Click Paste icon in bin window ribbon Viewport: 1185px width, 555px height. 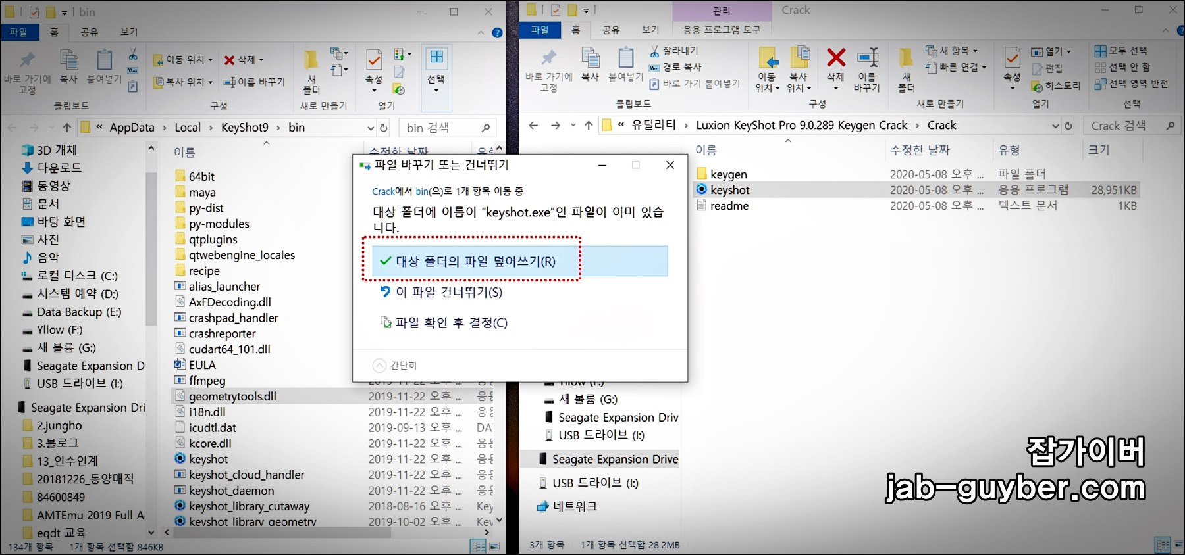(x=104, y=66)
